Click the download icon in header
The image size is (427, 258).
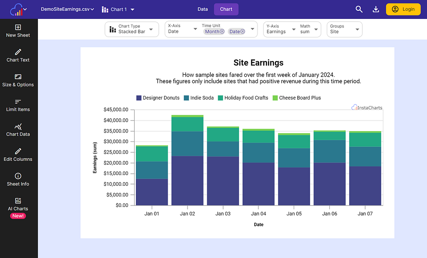pos(376,9)
